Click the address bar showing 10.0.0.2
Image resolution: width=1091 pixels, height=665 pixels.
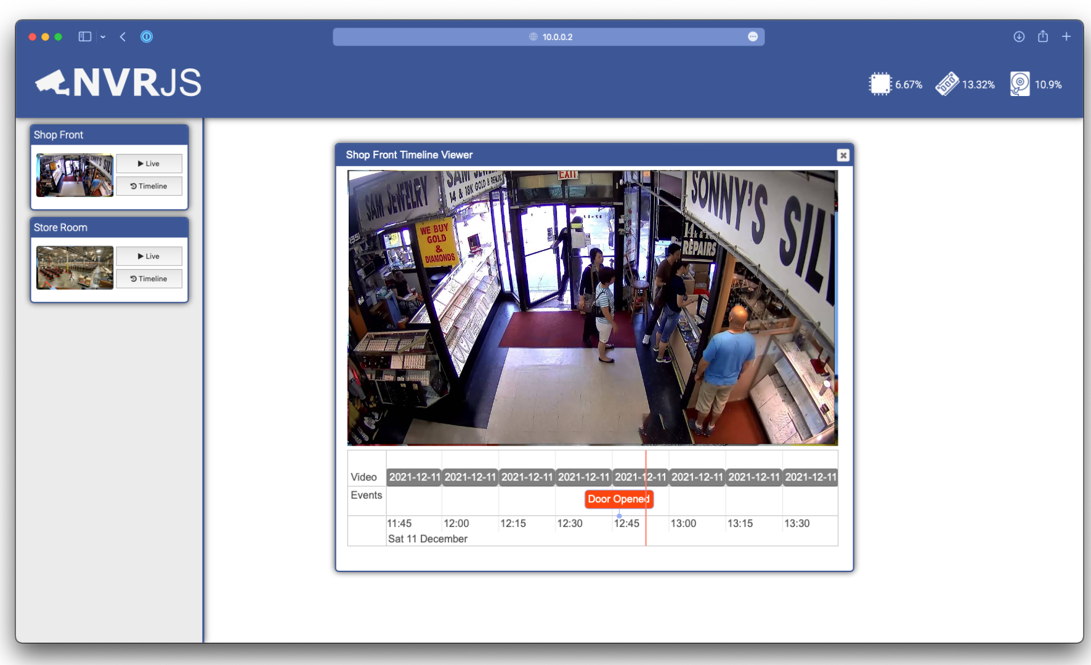tap(548, 37)
